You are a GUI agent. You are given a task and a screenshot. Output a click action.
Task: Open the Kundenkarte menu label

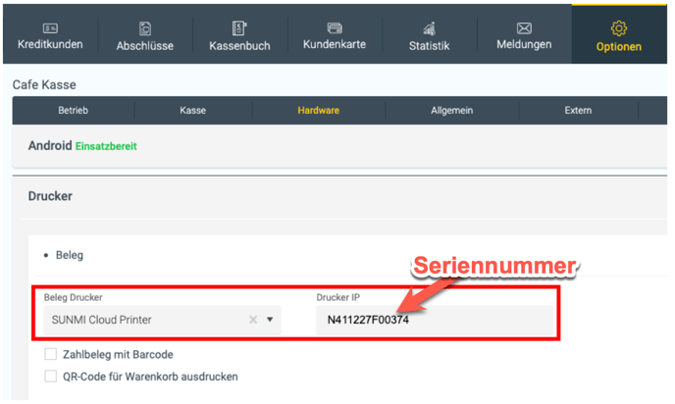point(335,44)
